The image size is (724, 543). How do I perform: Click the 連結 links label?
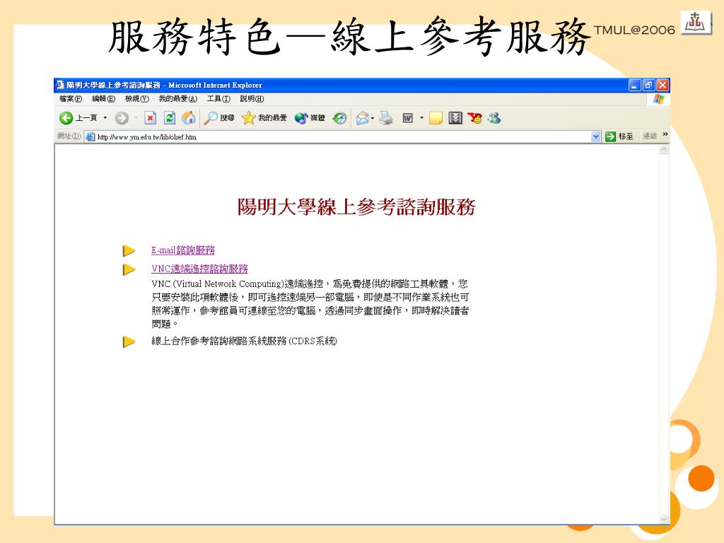(x=650, y=136)
